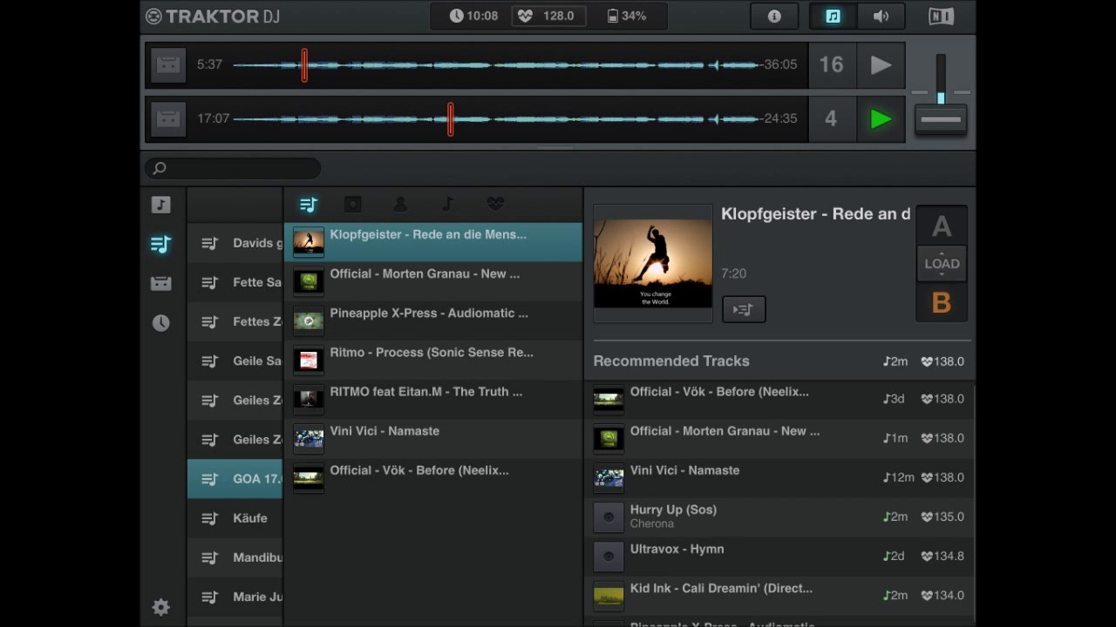The width and height of the screenshot is (1116, 627).
Task: Load track to deck B
Action: tap(942, 302)
